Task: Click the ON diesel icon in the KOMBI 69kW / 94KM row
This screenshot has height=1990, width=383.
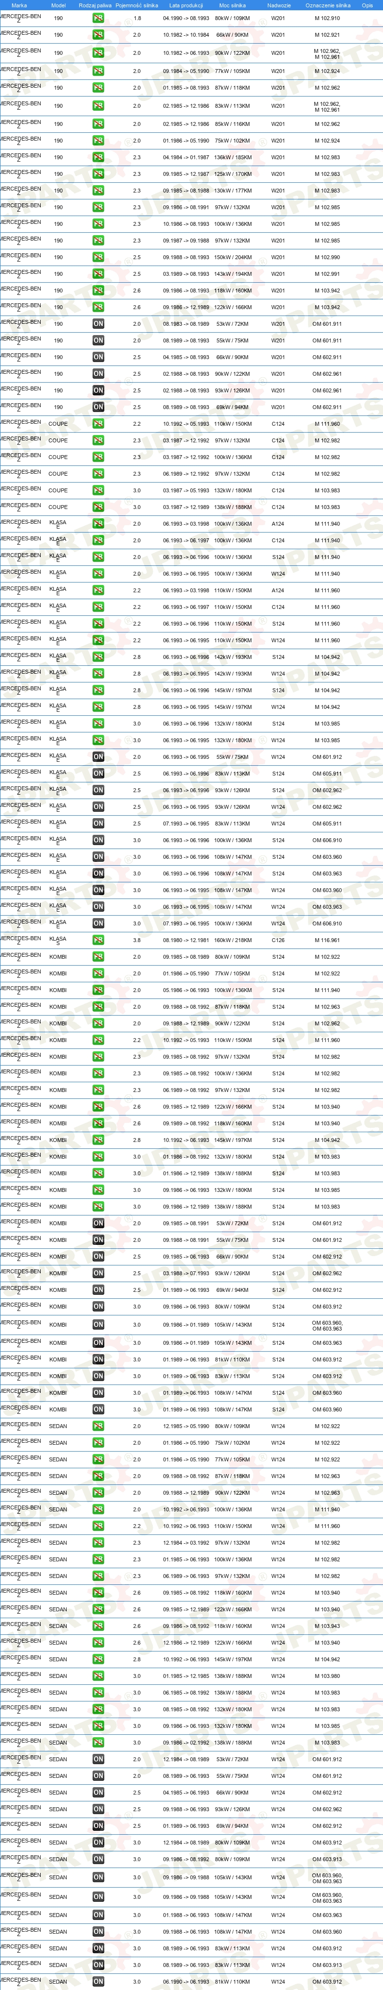Action: [x=98, y=1290]
